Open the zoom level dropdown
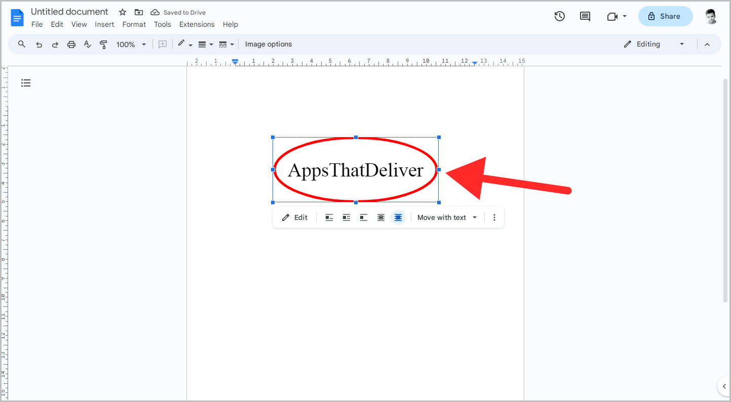This screenshot has width=731, height=402. 131,44
